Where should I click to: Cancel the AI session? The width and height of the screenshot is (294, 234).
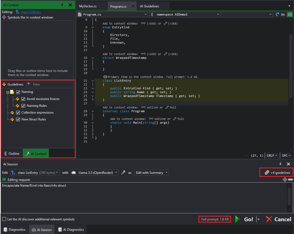pos(278,219)
